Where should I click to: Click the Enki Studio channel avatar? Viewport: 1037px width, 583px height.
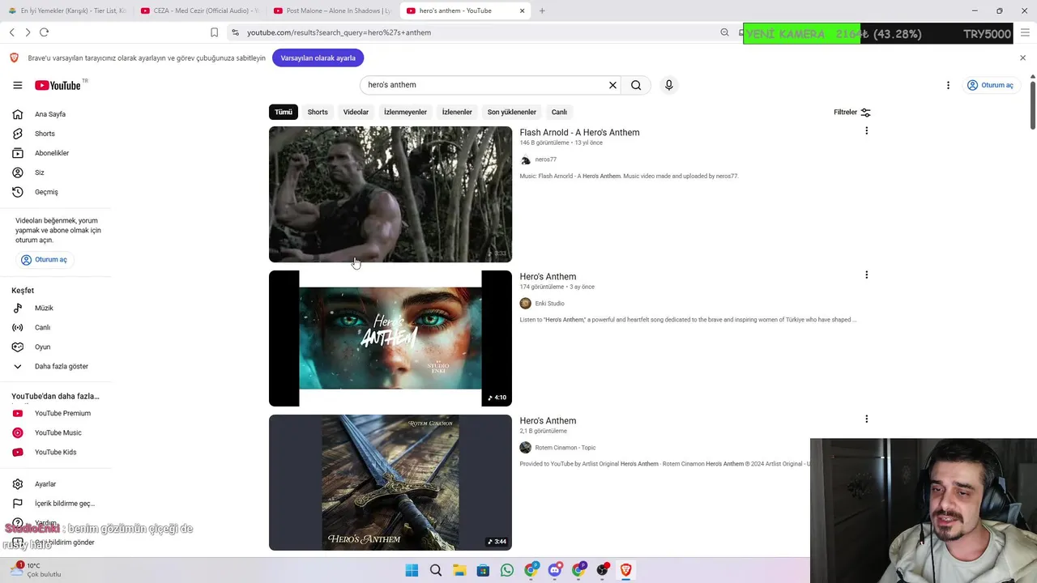tap(525, 304)
